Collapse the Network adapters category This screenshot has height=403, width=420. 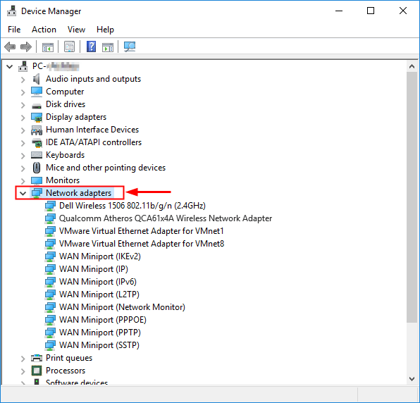pyautogui.click(x=23, y=193)
